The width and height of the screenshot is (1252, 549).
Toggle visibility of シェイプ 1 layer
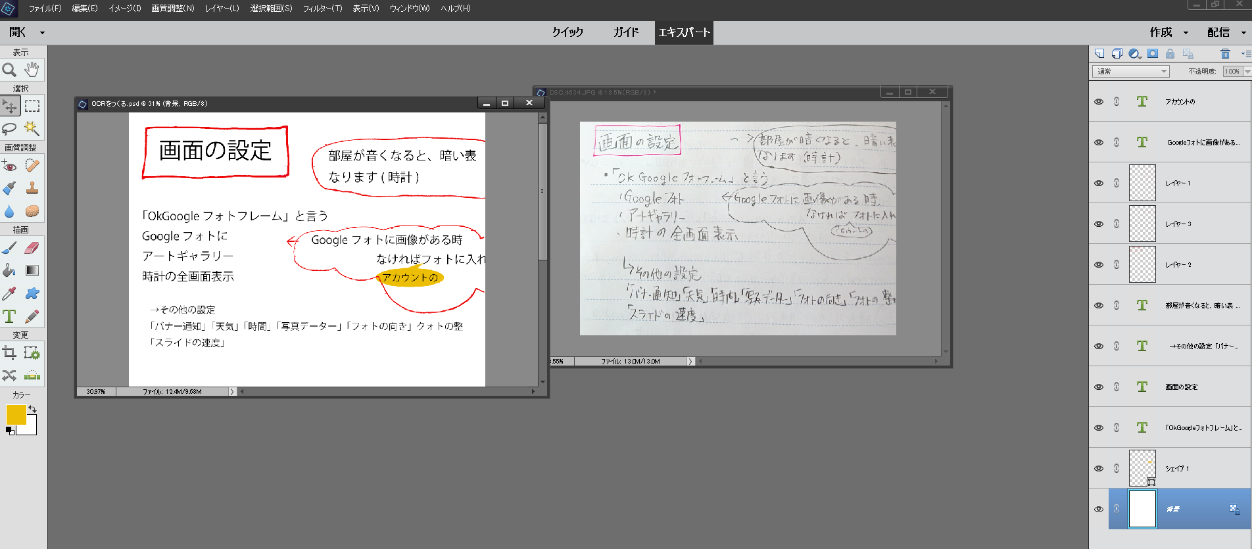[x=1099, y=469]
